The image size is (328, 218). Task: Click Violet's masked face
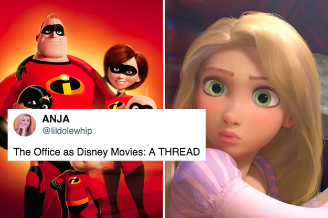[36, 100]
